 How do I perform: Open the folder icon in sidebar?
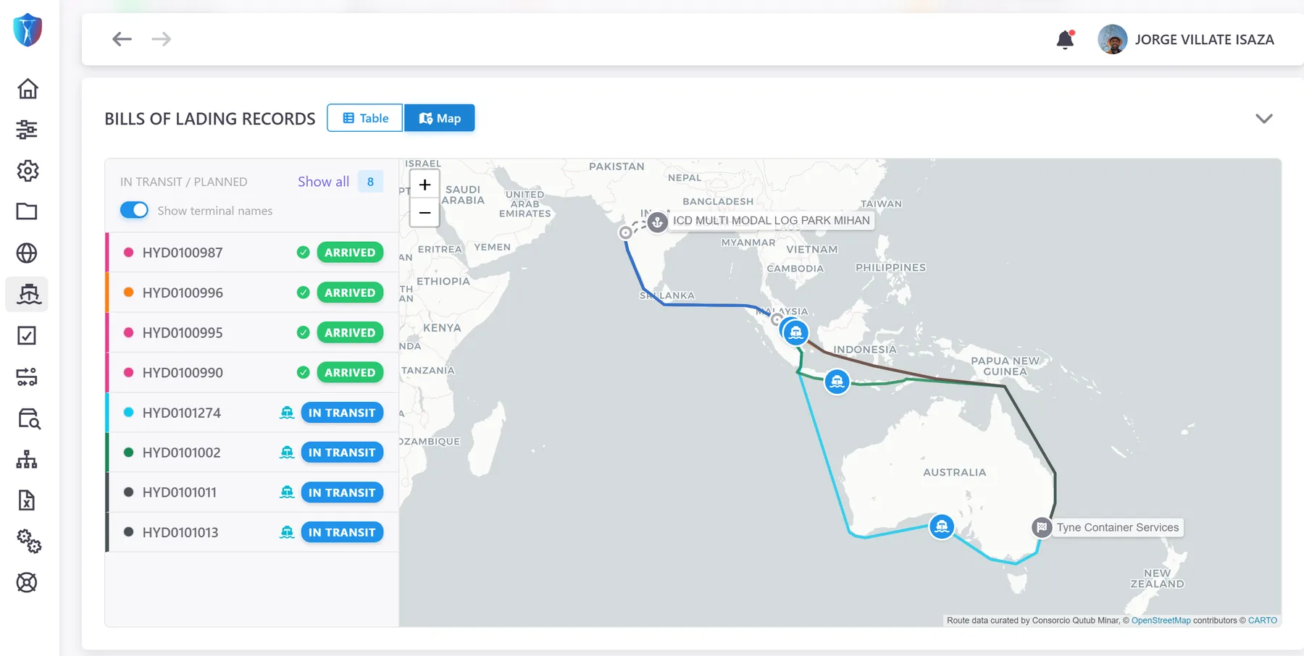click(x=28, y=211)
